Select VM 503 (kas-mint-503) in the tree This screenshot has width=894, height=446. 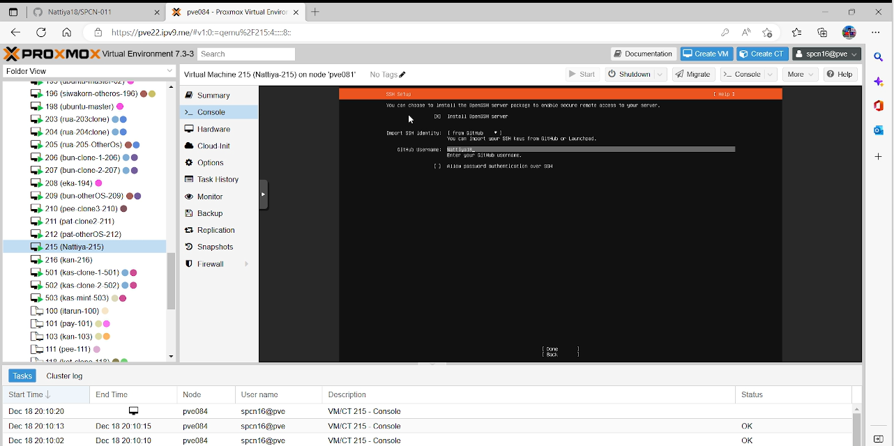point(84,298)
